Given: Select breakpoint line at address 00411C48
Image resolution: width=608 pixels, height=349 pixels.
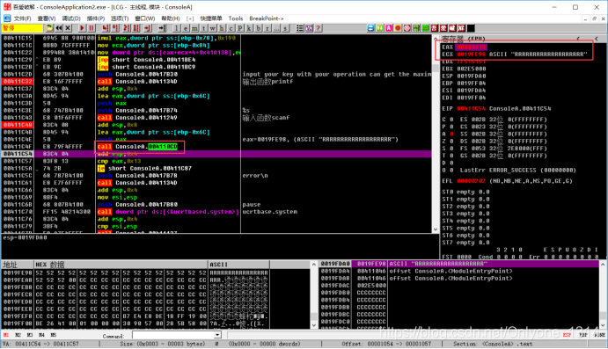Looking at the screenshot, I should tap(18, 125).
